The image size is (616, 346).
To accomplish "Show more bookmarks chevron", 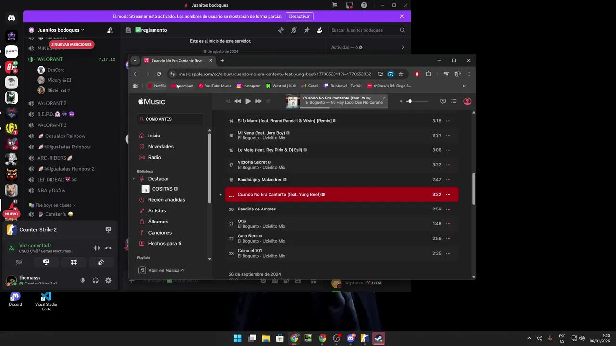I will pyautogui.click(x=464, y=86).
